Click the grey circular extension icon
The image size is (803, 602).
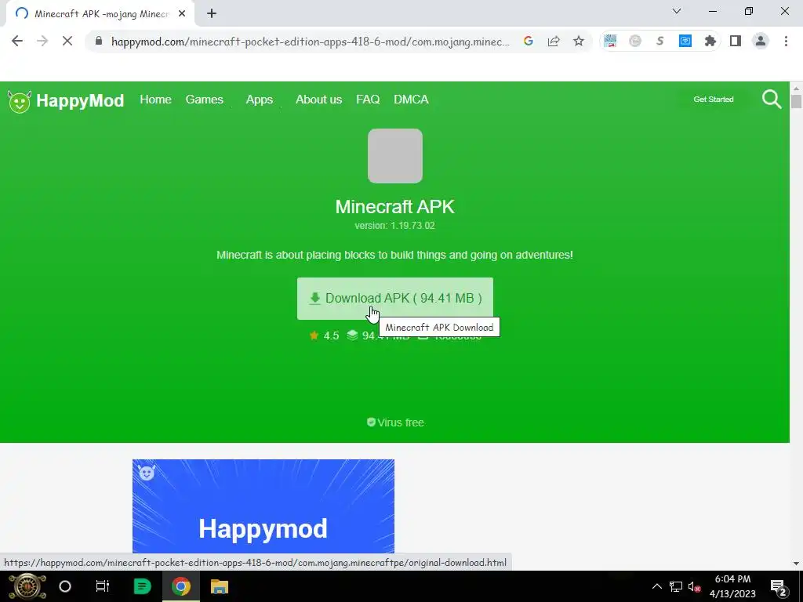[x=635, y=41]
